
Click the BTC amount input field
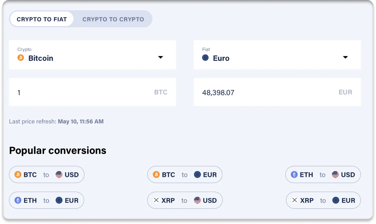tap(92, 92)
